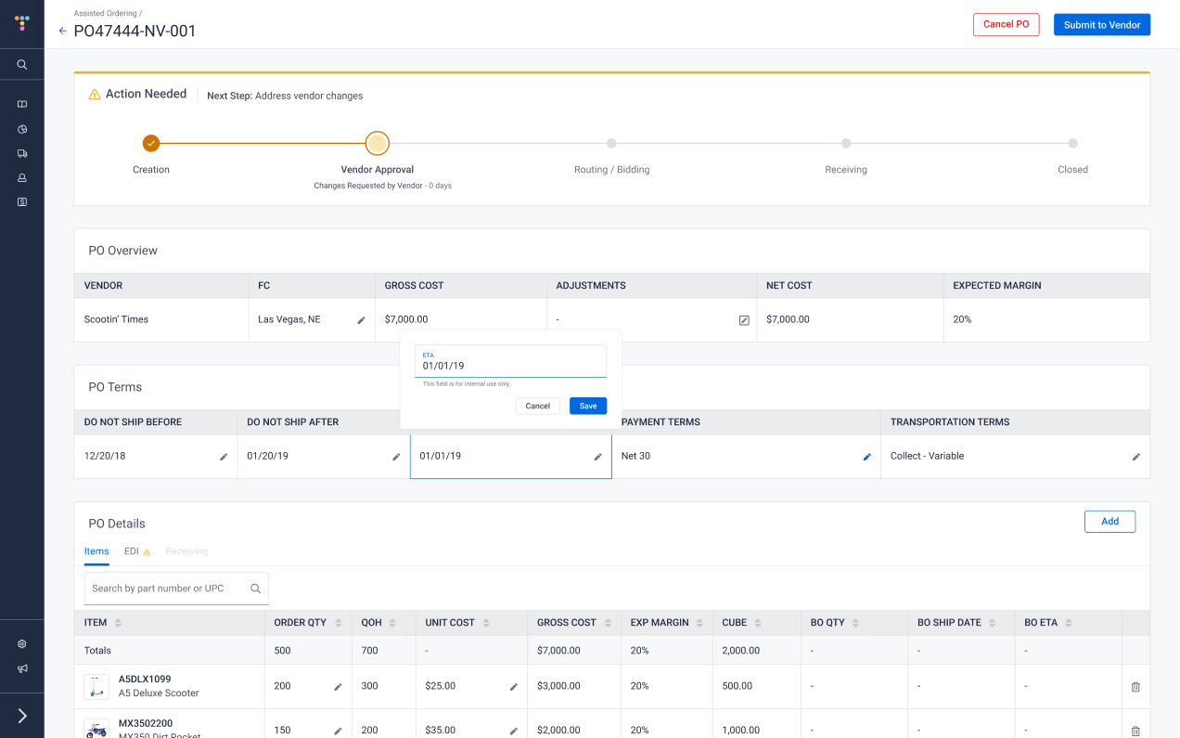1180x738 pixels.
Task: Click the 20% expected margin value in PO Overview
Action: click(962, 319)
